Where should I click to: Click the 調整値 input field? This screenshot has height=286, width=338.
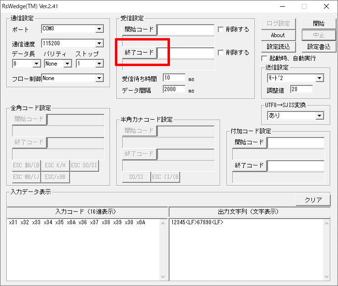pyautogui.click(x=302, y=89)
